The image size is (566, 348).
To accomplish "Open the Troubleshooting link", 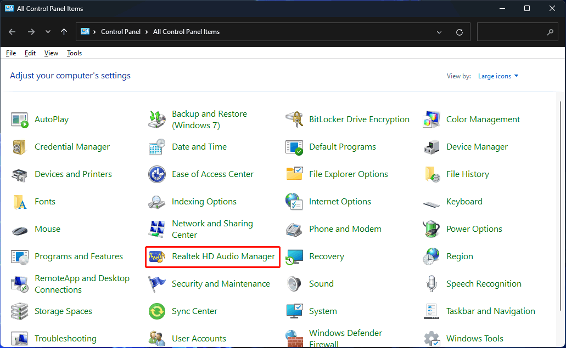I will (x=65, y=339).
